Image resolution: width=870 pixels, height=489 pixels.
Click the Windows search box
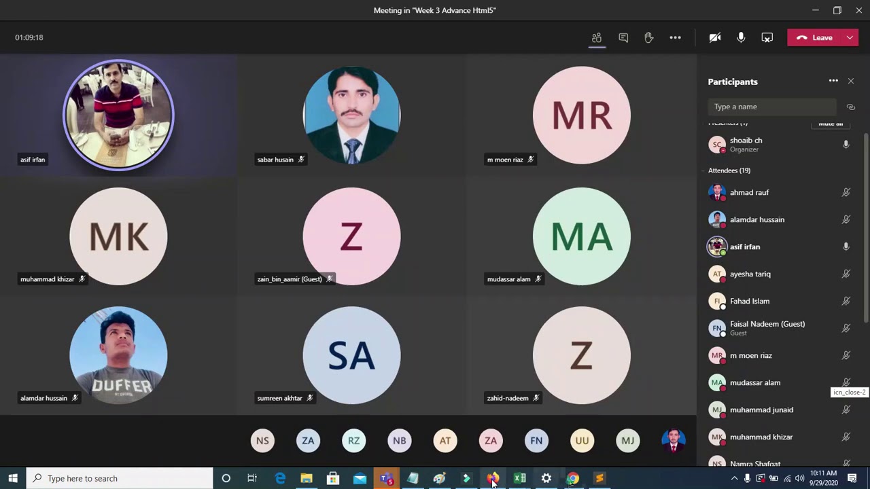click(x=120, y=478)
